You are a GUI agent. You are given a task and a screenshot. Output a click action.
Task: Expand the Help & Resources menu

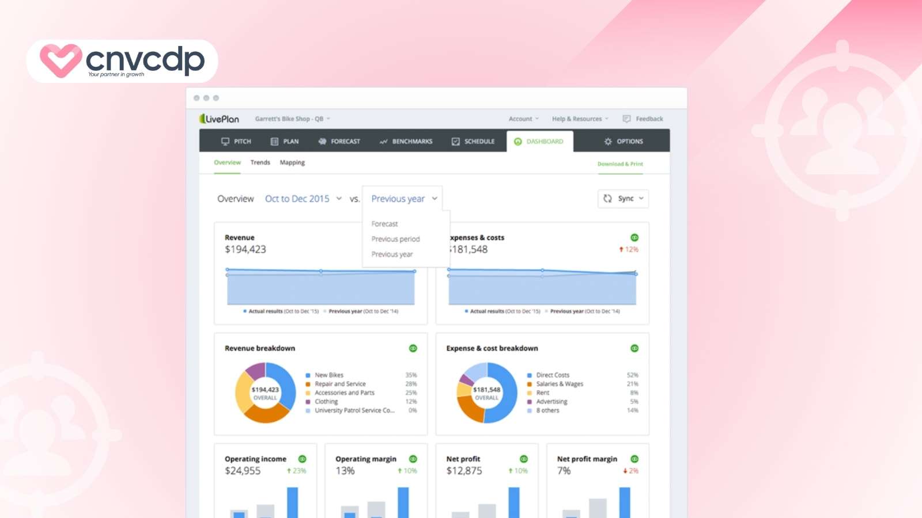click(580, 119)
